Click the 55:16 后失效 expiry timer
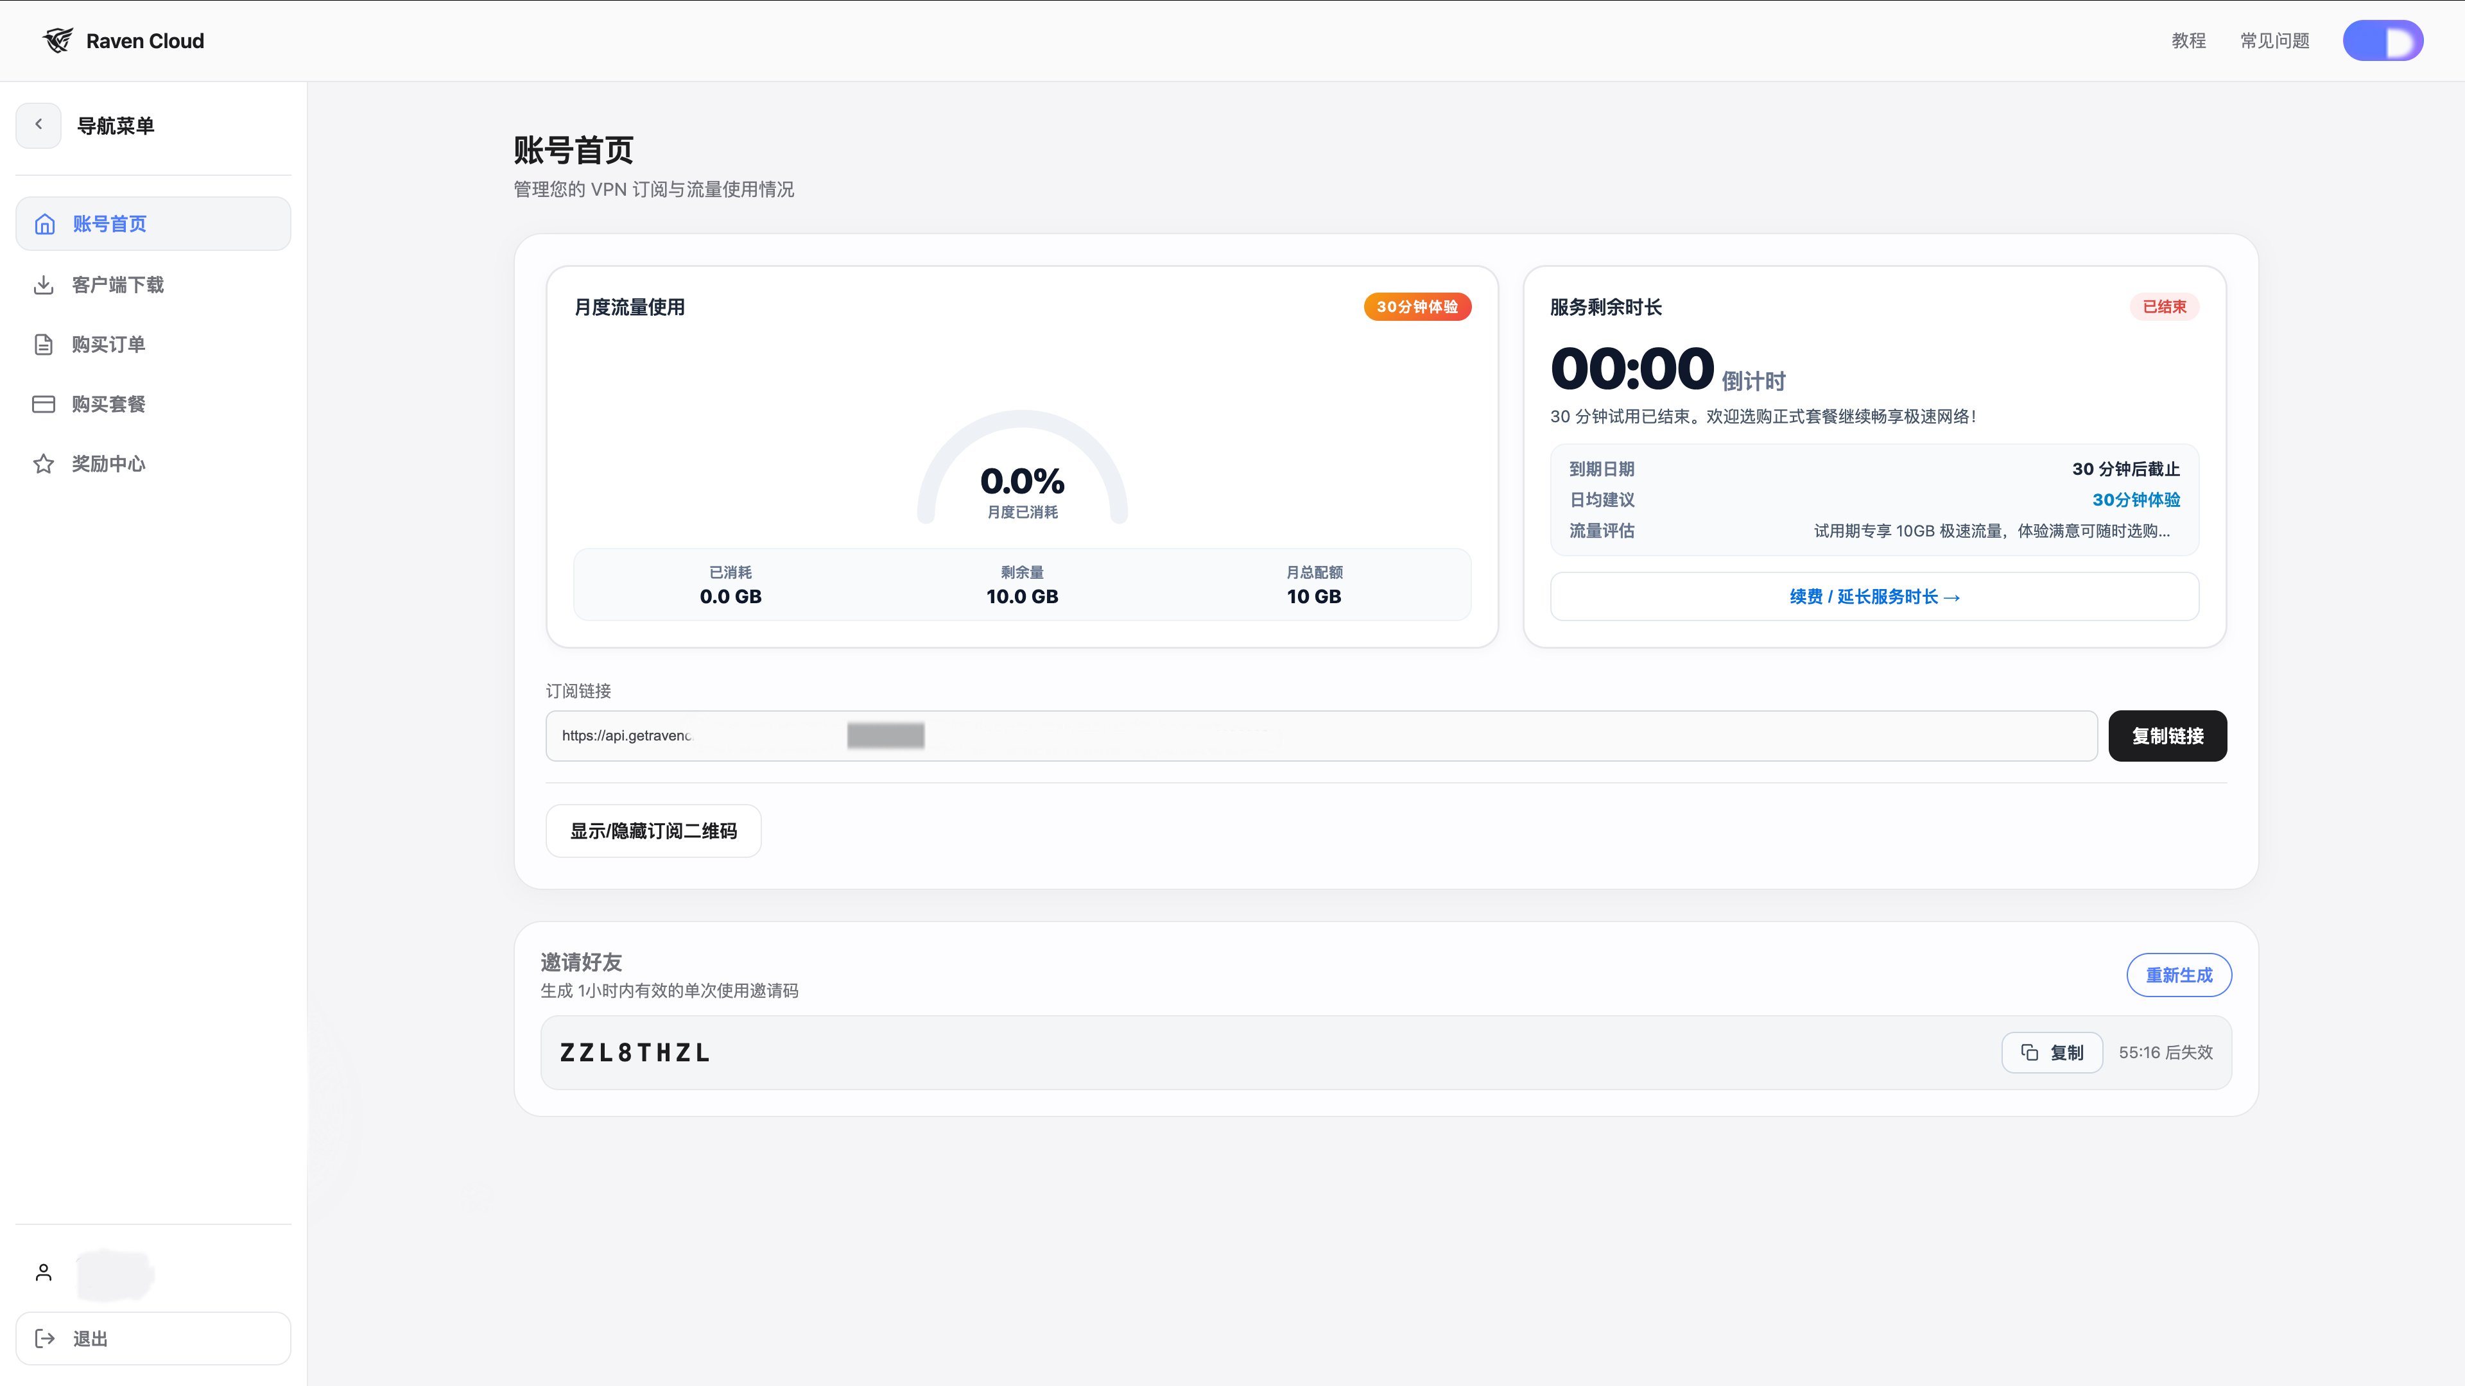Image resolution: width=2465 pixels, height=1386 pixels. 2165,1052
